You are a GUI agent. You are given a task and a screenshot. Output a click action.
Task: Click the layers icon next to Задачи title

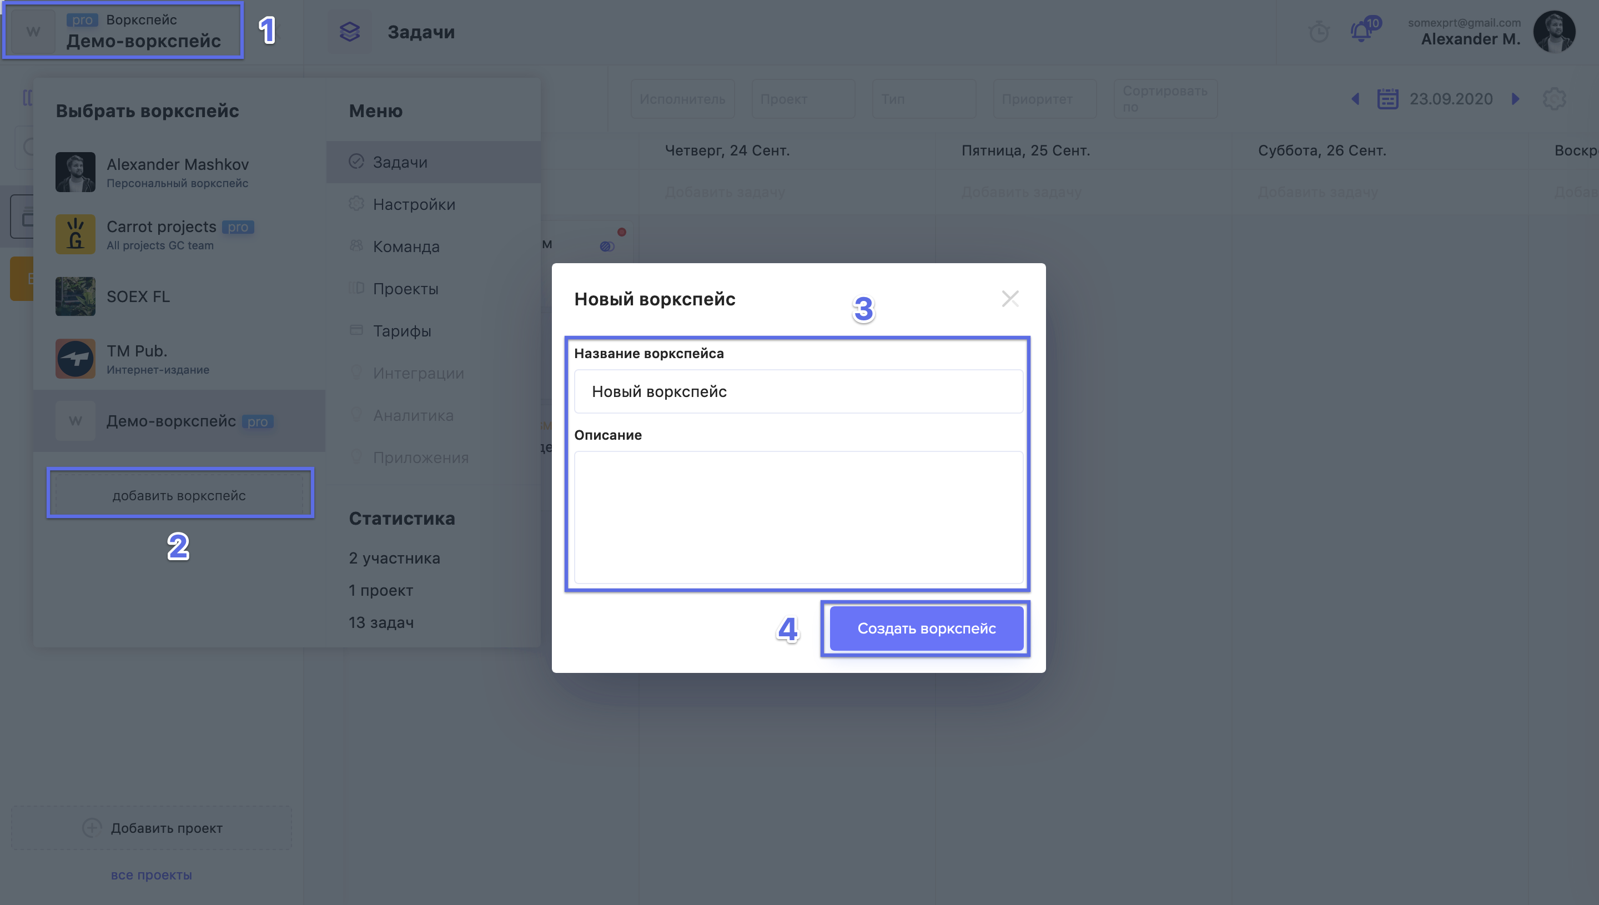[350, 32]
